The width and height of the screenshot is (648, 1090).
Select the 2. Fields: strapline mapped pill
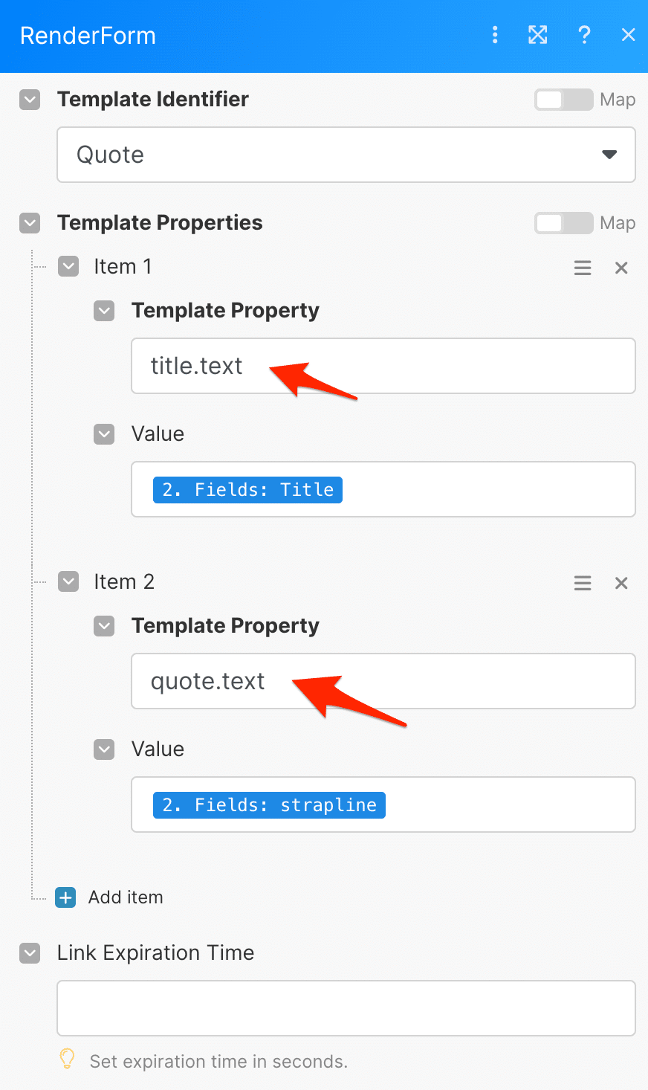pos(269,804)
